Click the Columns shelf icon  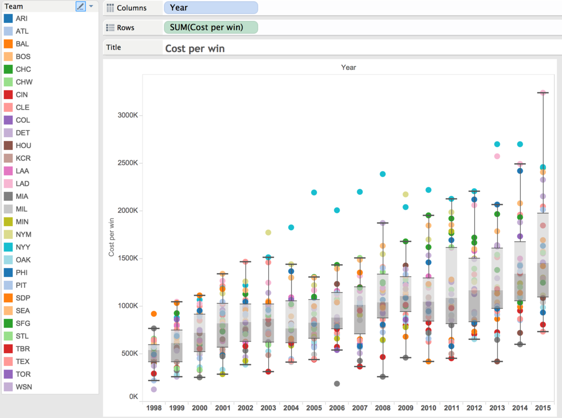(x=110, y=8)
